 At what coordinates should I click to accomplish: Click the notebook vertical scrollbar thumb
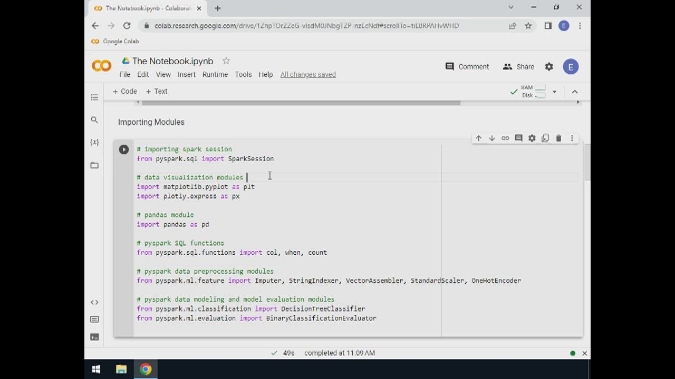click(x=587, y=163)
